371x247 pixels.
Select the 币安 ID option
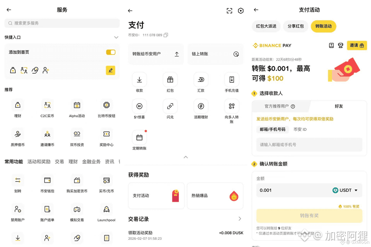(x=300, y=129)
